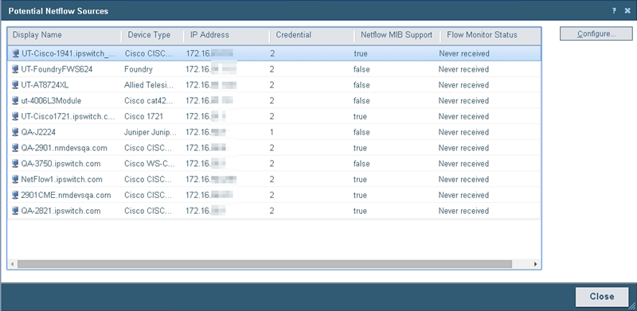The width and height of the screenshot is (637, 311).
Task: Click the Cisco WS-C... device type cell
Action: [150, 164]
